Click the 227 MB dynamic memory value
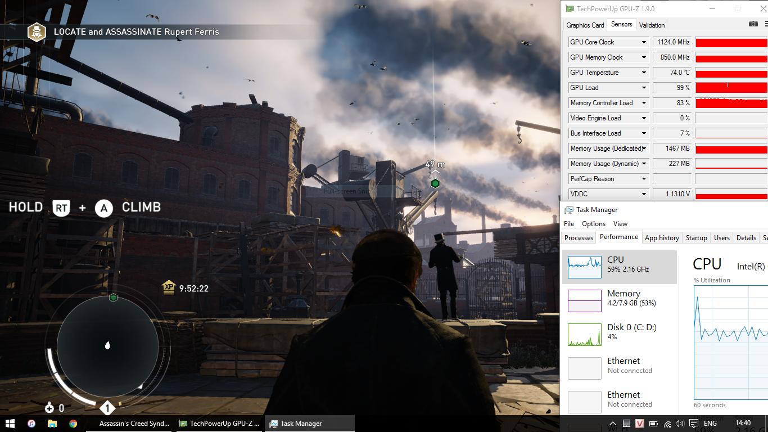 tap(672, 164)
